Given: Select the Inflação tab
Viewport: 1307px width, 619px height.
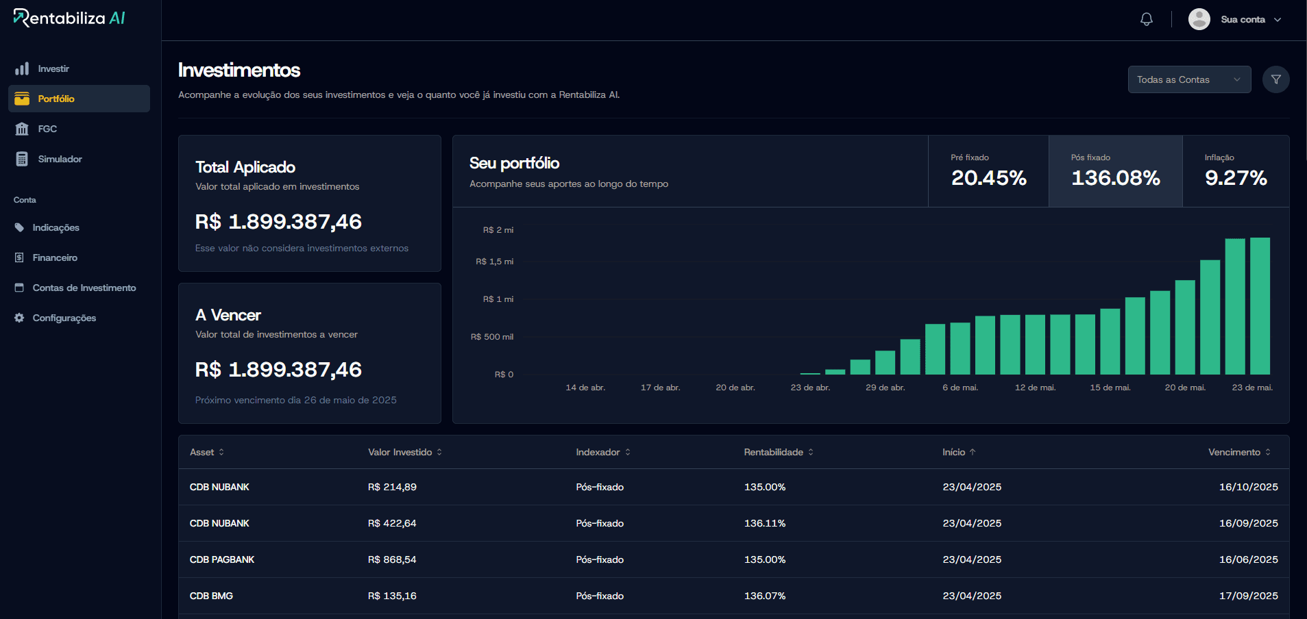Looking at the screenshot, I should (1235, 170).
